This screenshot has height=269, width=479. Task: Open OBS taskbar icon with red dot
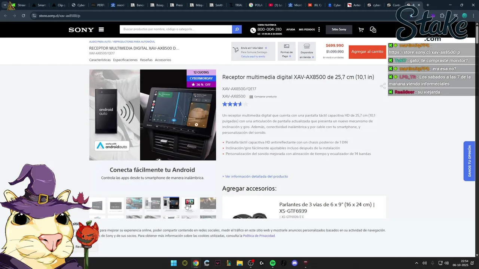click(x=251, y=263)
